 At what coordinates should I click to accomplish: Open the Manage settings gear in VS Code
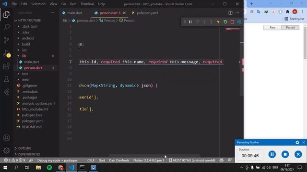tap(6, 150)
